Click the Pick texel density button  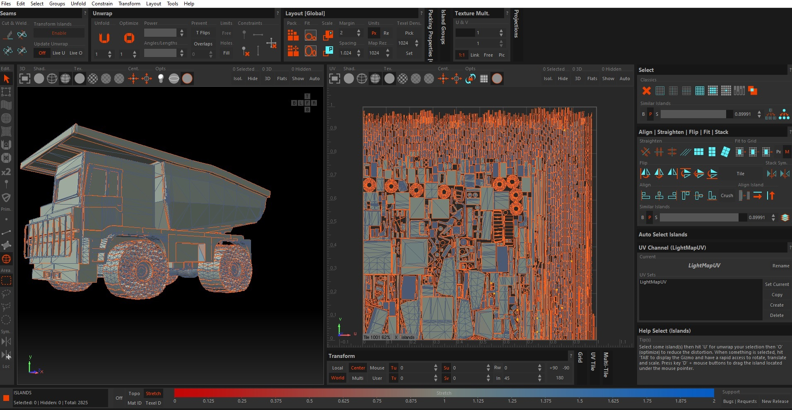point(409,33)
